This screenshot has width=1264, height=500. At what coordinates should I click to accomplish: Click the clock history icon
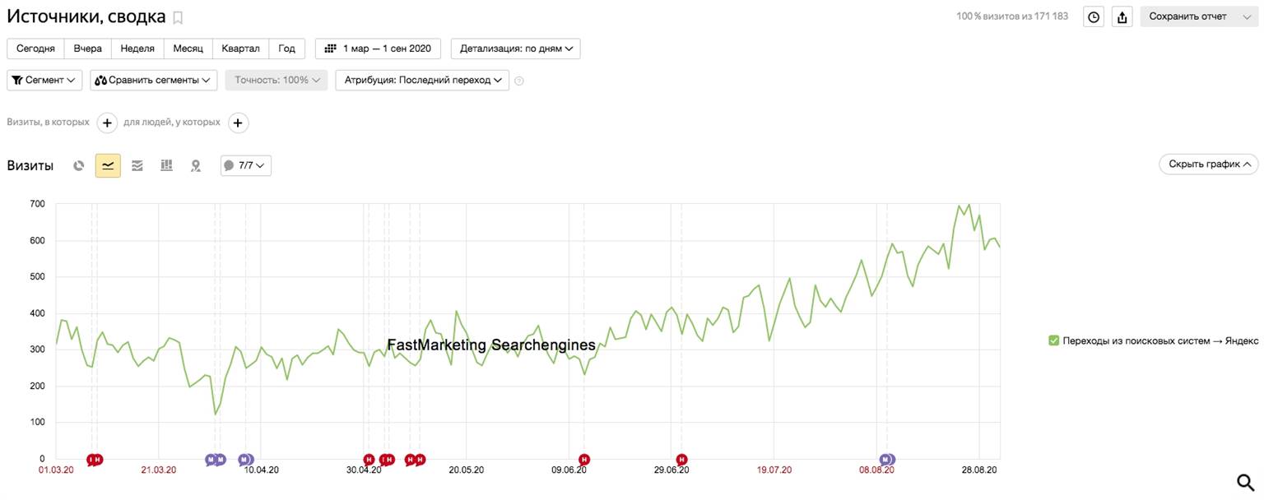(x=1093, y=16)
